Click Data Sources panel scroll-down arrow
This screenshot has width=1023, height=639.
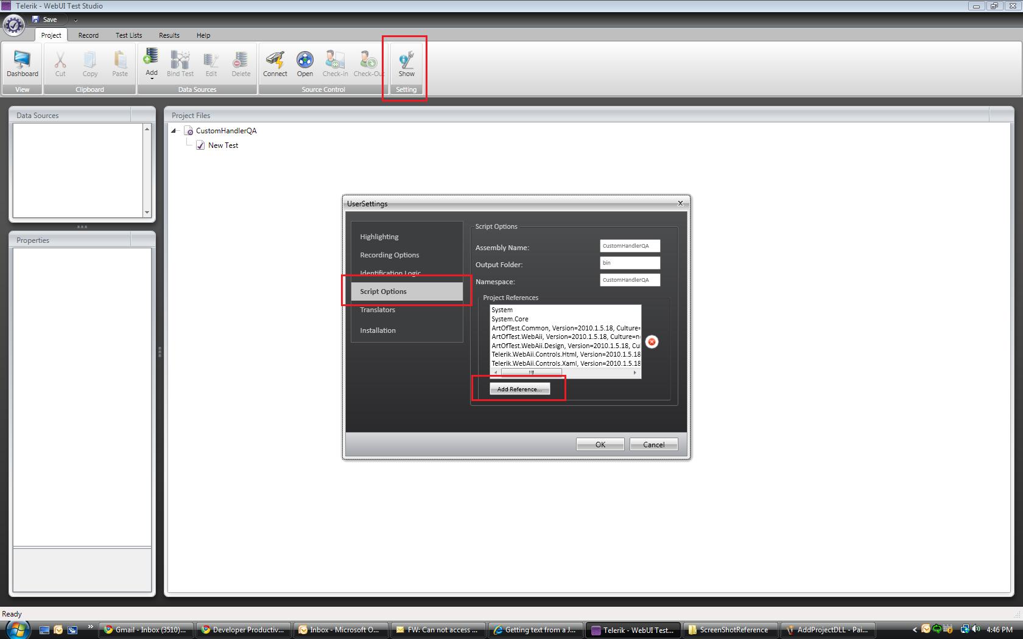click(147, 212)
